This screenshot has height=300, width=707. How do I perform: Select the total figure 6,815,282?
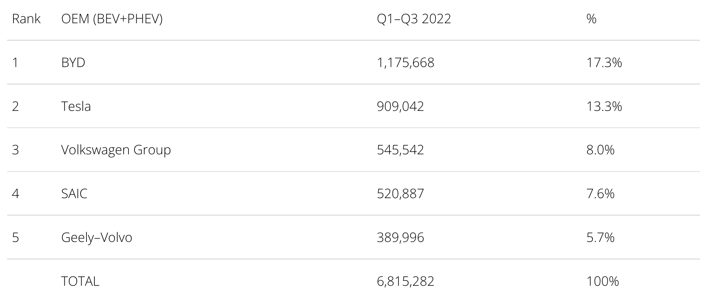(x=406, y=281)
